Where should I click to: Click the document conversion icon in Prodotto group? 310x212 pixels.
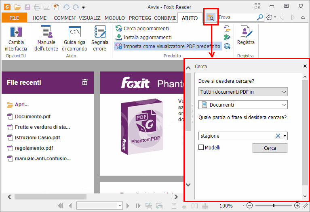(x=227, y=29)
